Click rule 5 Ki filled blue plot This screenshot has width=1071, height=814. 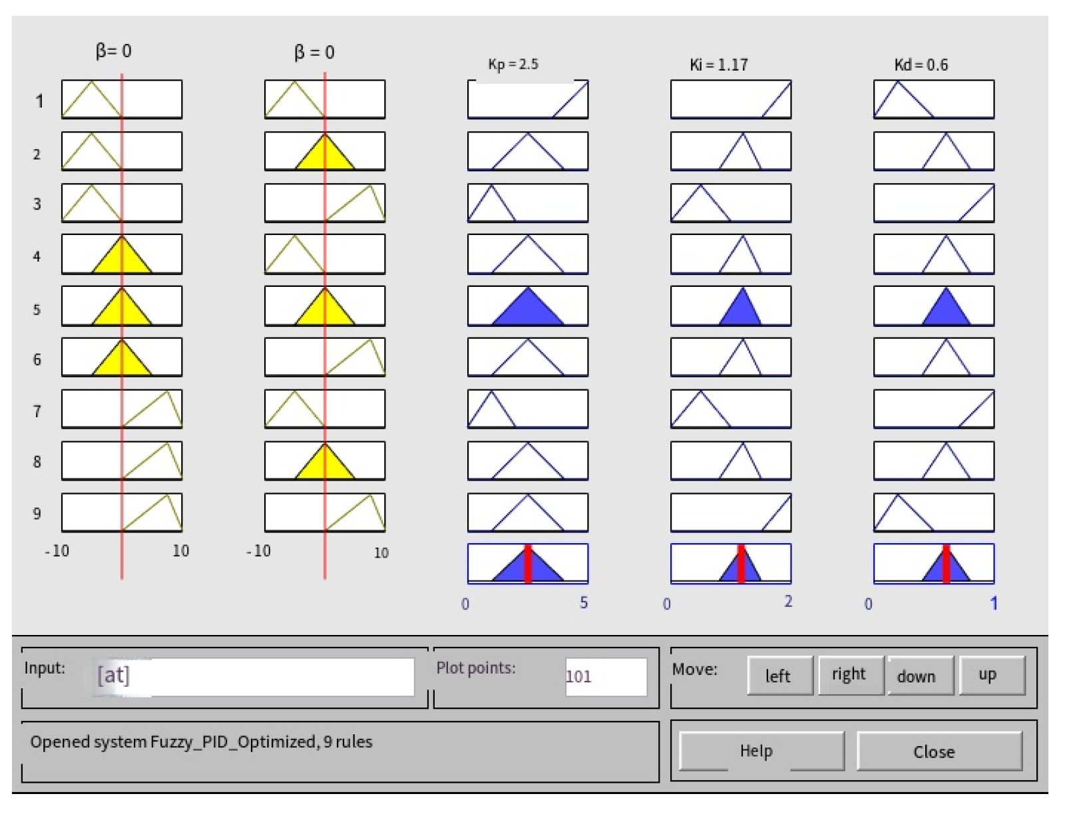point(730,306)
